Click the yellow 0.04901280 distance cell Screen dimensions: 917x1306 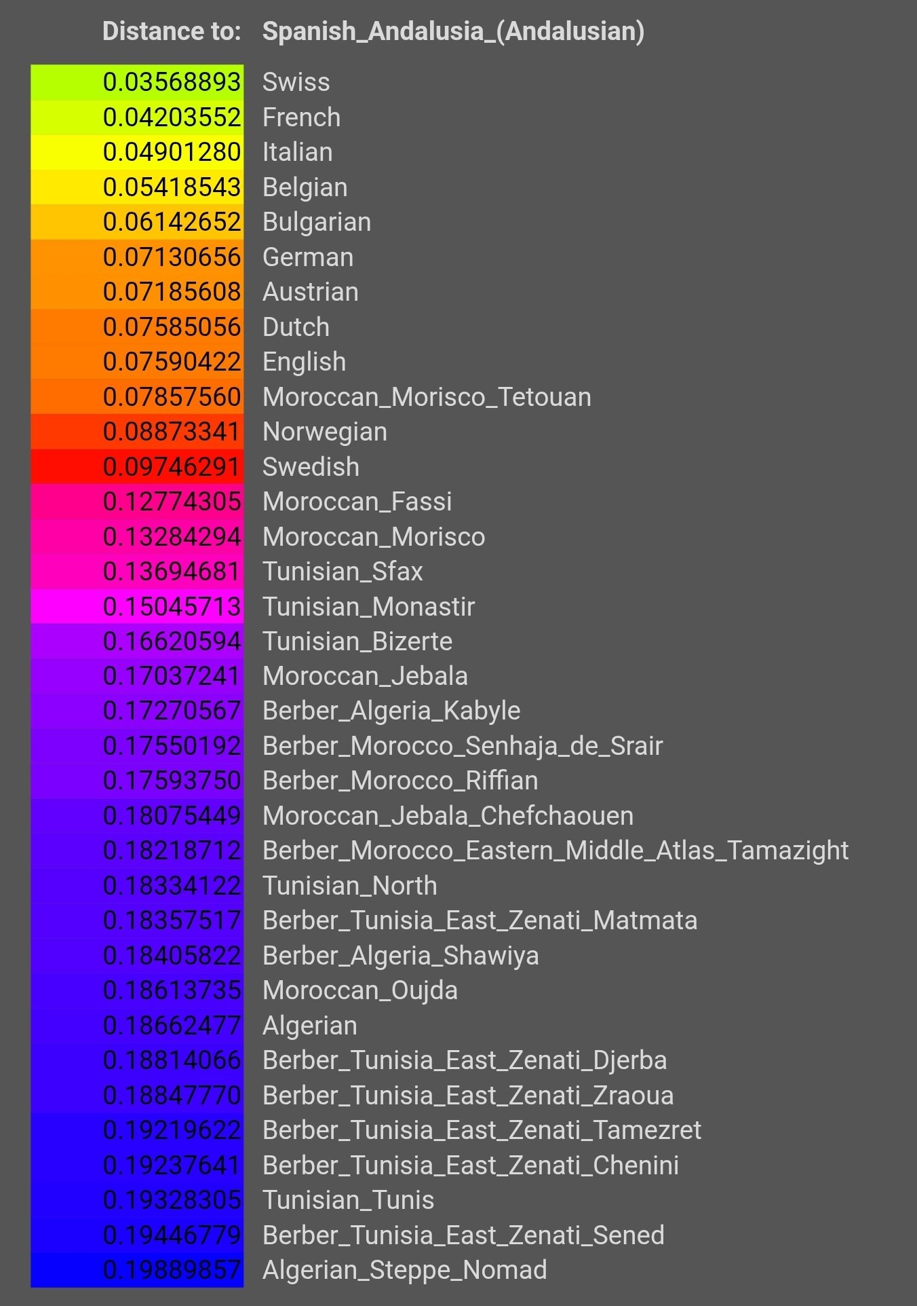(x=137, y=152)
